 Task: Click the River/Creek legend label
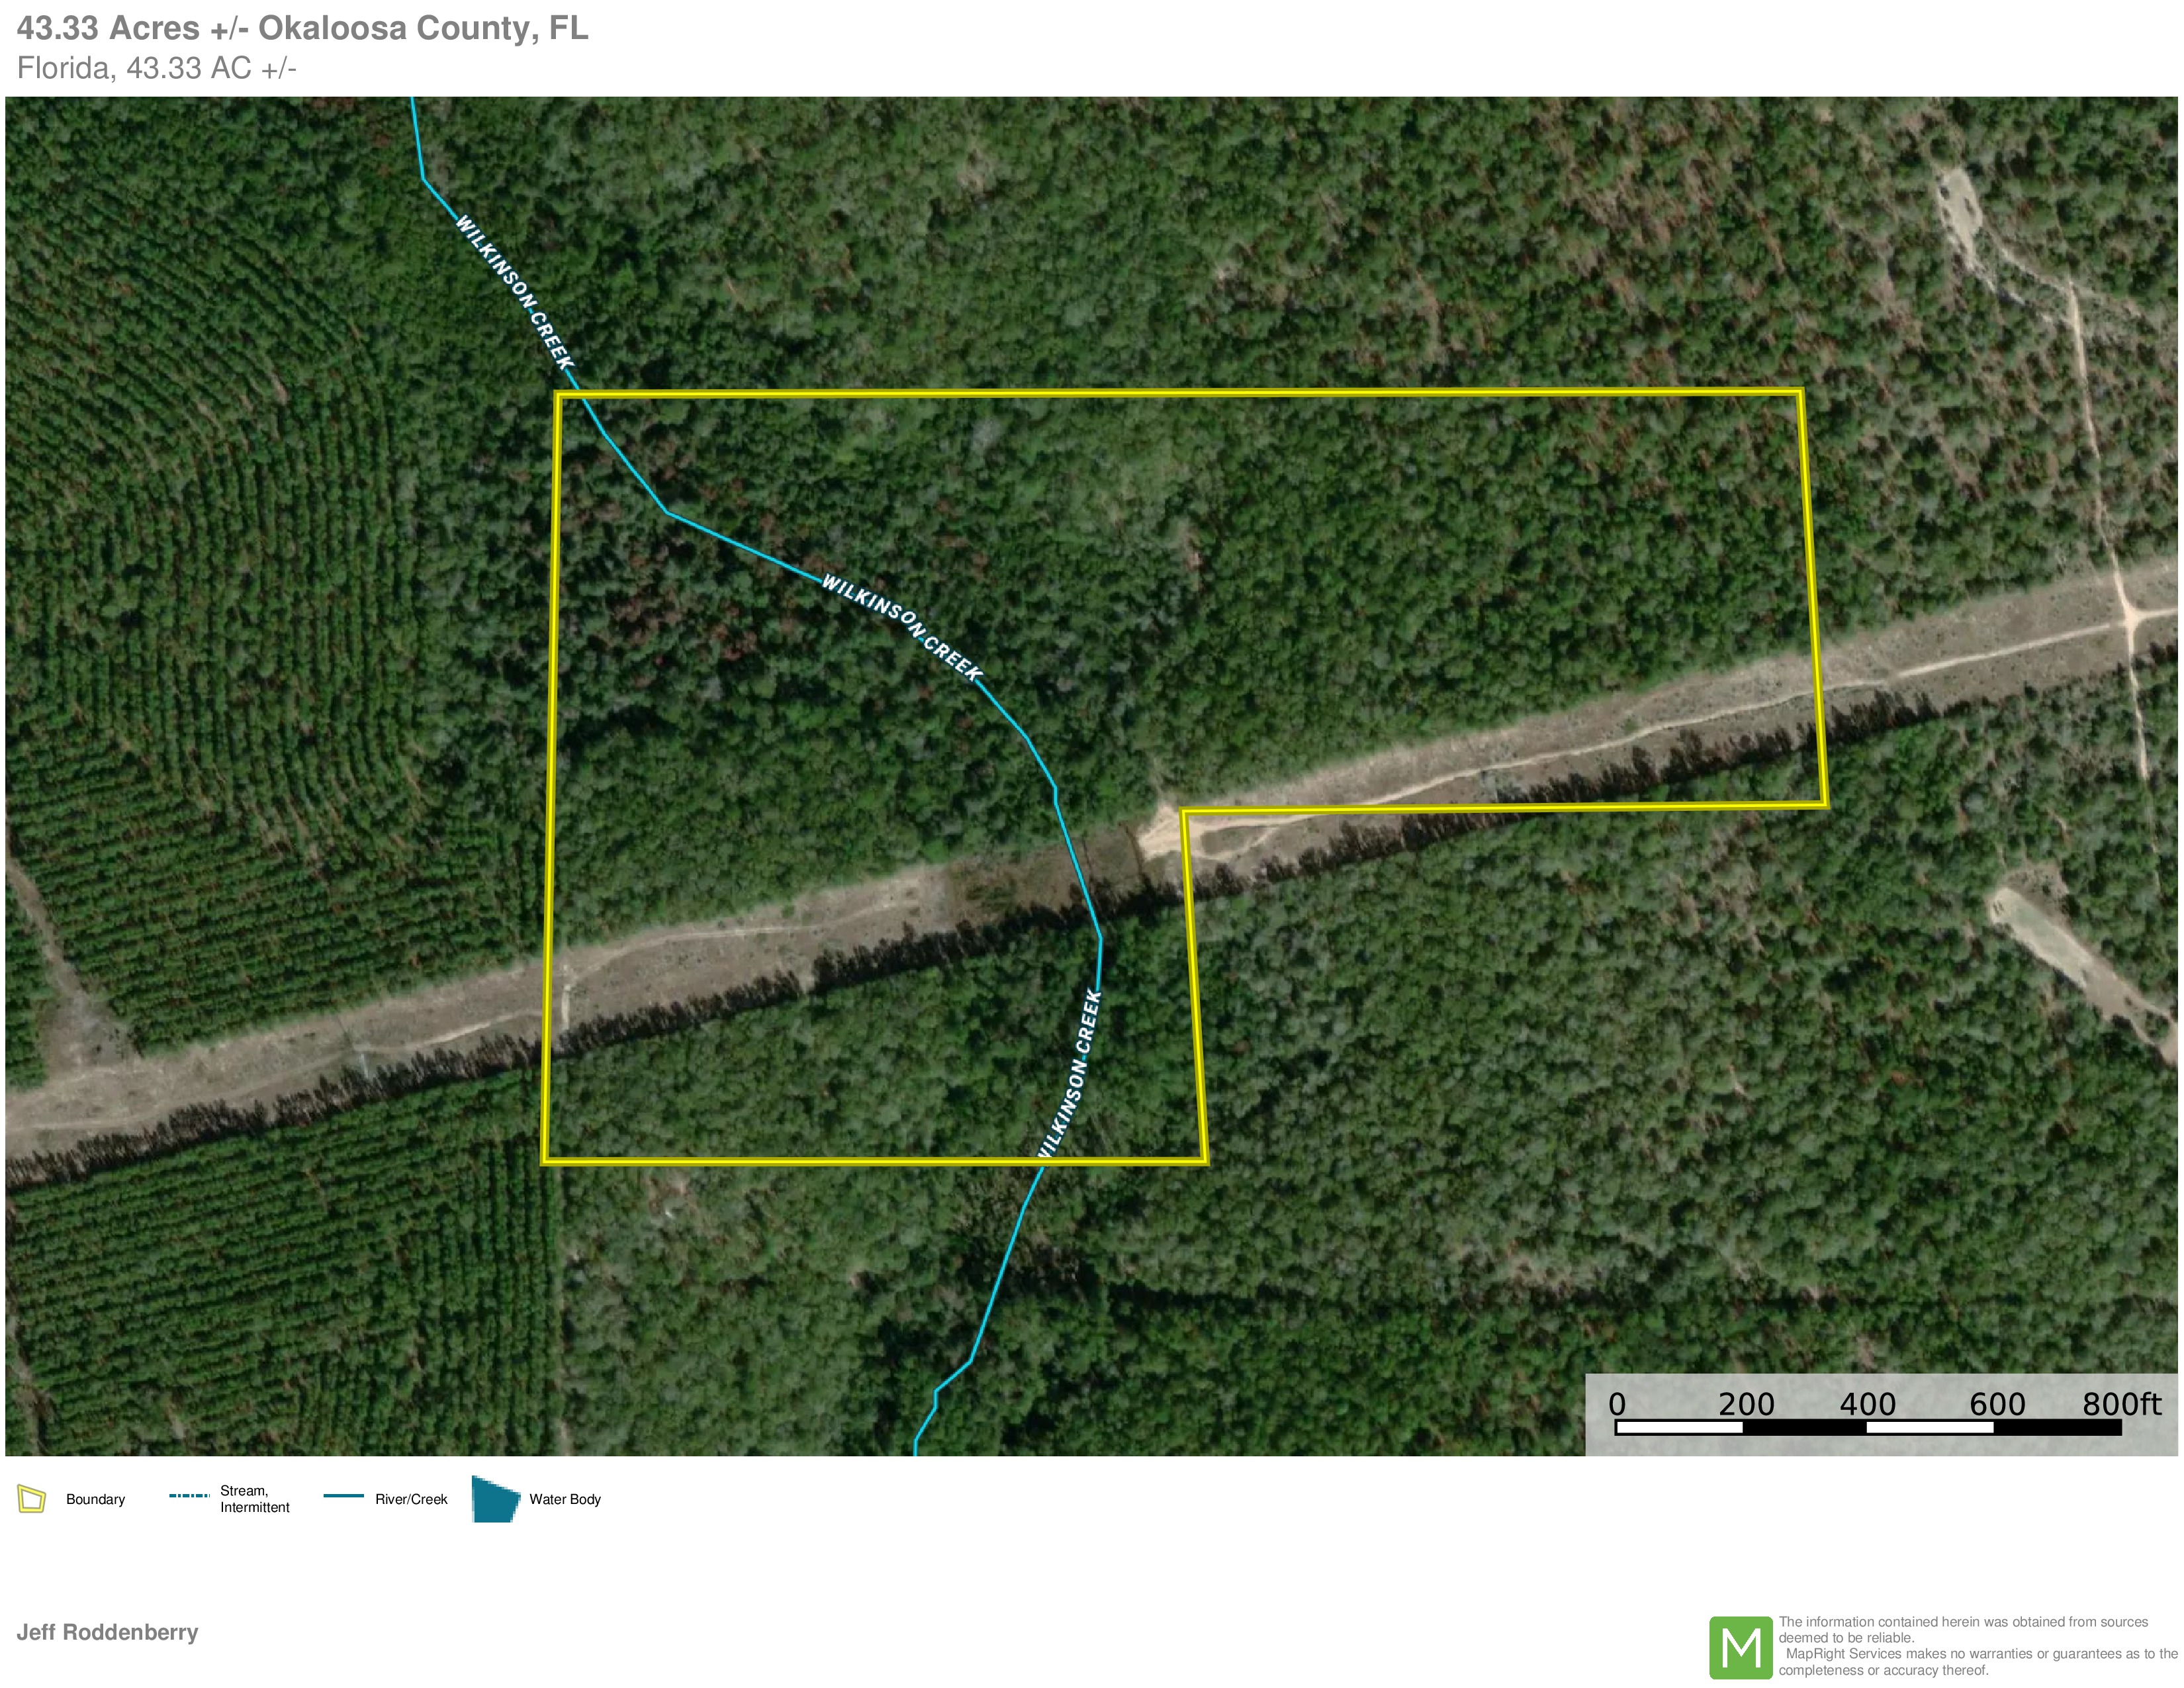coord(411,1499)
